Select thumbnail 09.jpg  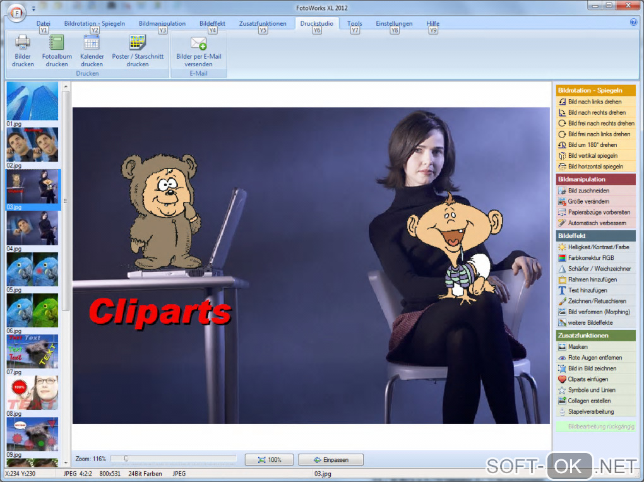32,434
